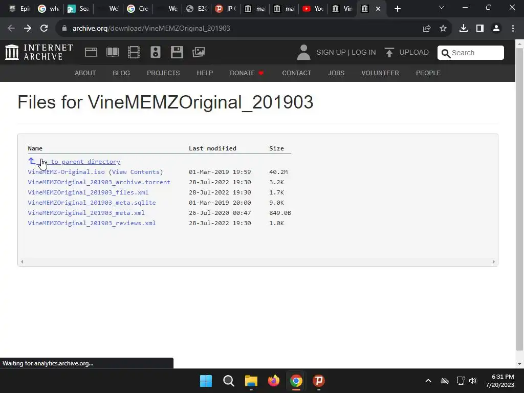Click the Internet Archive logo
The height and width of the screenshot is (393, 524).
39,53
